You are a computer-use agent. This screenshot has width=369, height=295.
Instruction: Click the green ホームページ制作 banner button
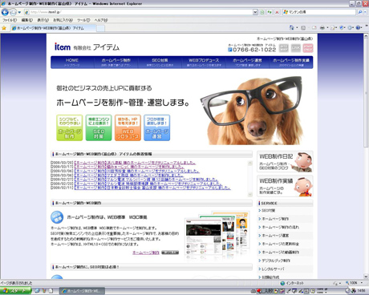70,127
